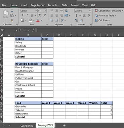The height and width of the screenshot is (128, 124).
Task: Click the Merge & Center icon
Action: click(x=66, y=15)
